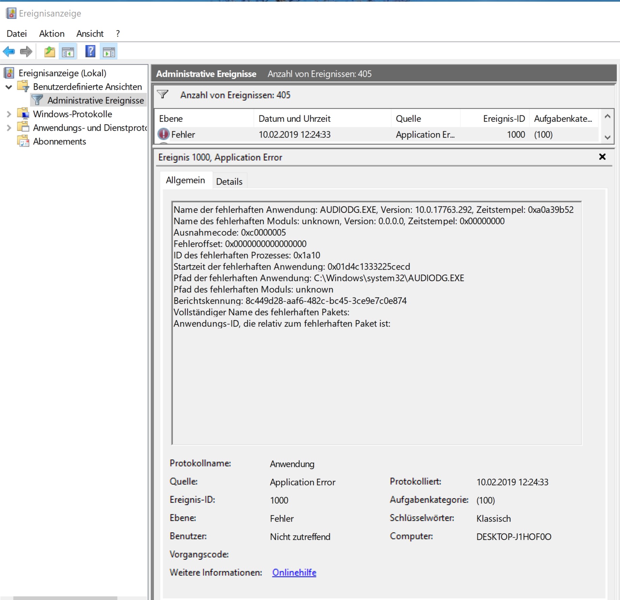Open the Aktion menu

[x=52, y=33]
